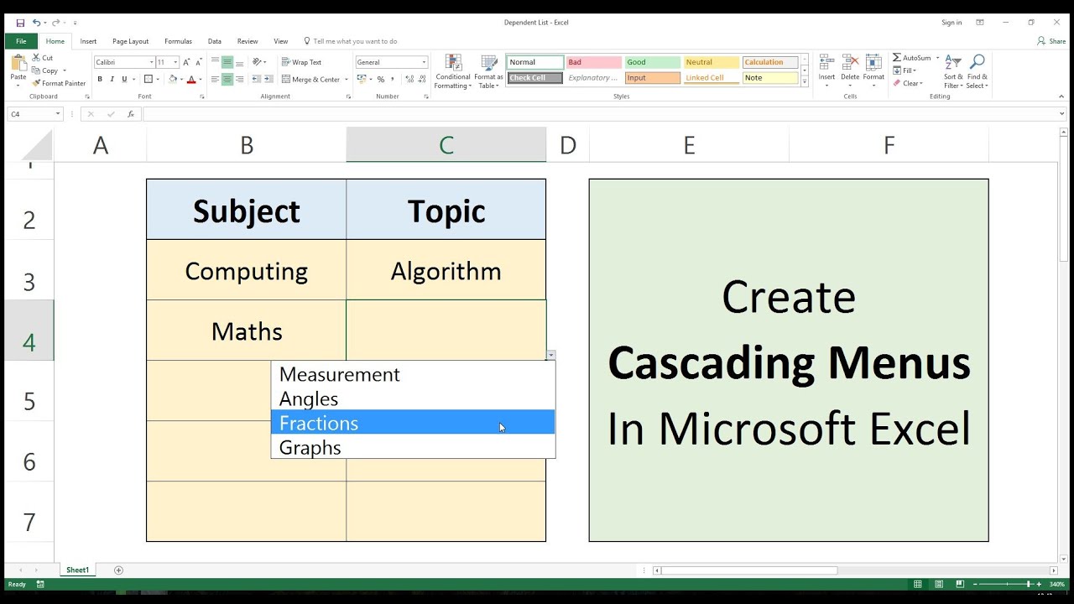Open Find & Select menu
The height and width of the screenshot is (604, 1074).
(x=977, y=72)
